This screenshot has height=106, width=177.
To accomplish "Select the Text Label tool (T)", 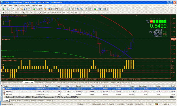I will point(35,13).
